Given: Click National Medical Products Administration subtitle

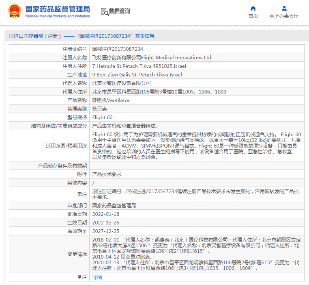Looking at the screenshot, I should point(58,16).
